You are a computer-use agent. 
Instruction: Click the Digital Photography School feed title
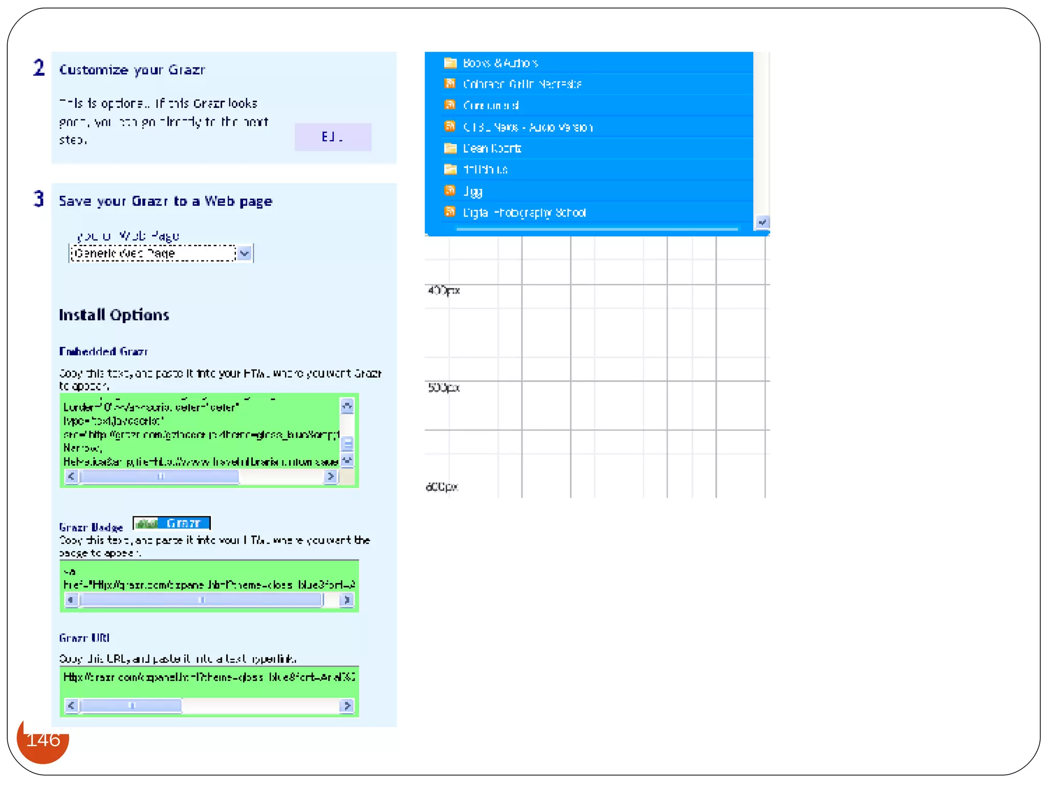524,212
